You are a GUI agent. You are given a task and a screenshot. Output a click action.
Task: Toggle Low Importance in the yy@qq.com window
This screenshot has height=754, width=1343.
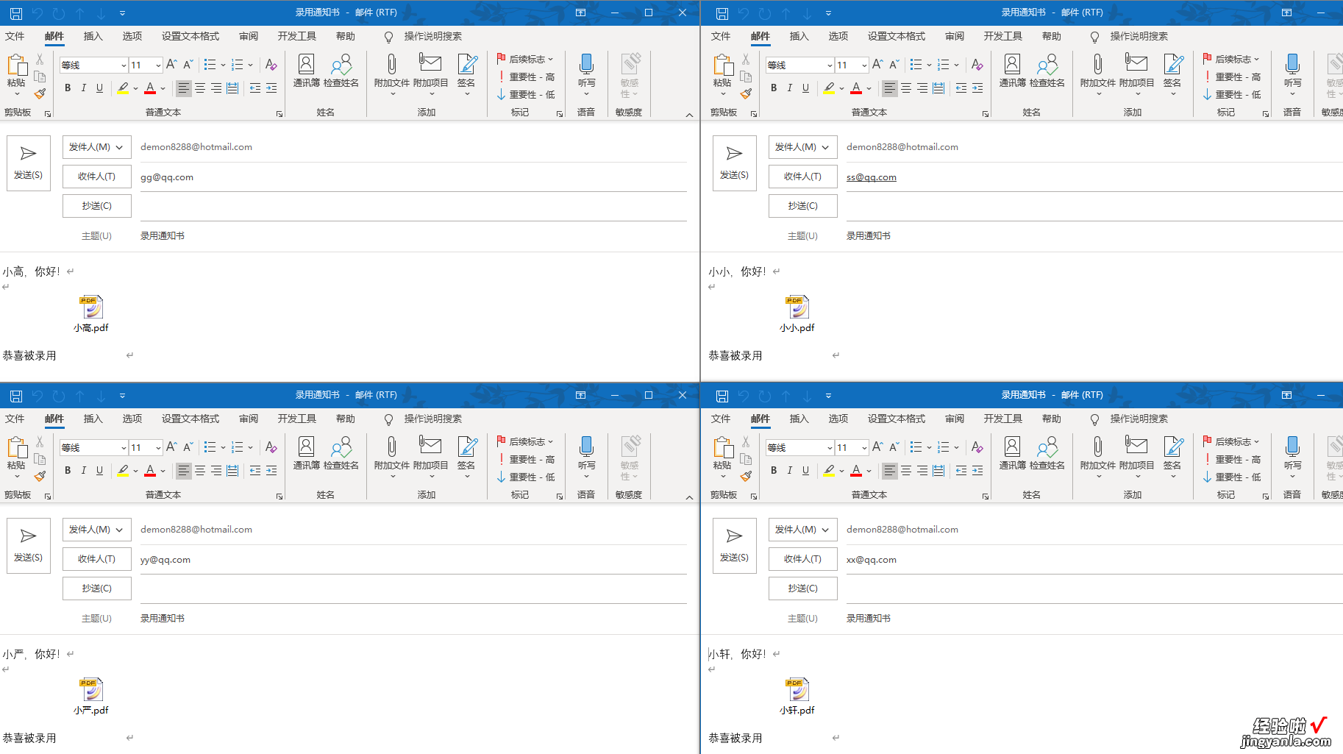(x=526, y=477)
